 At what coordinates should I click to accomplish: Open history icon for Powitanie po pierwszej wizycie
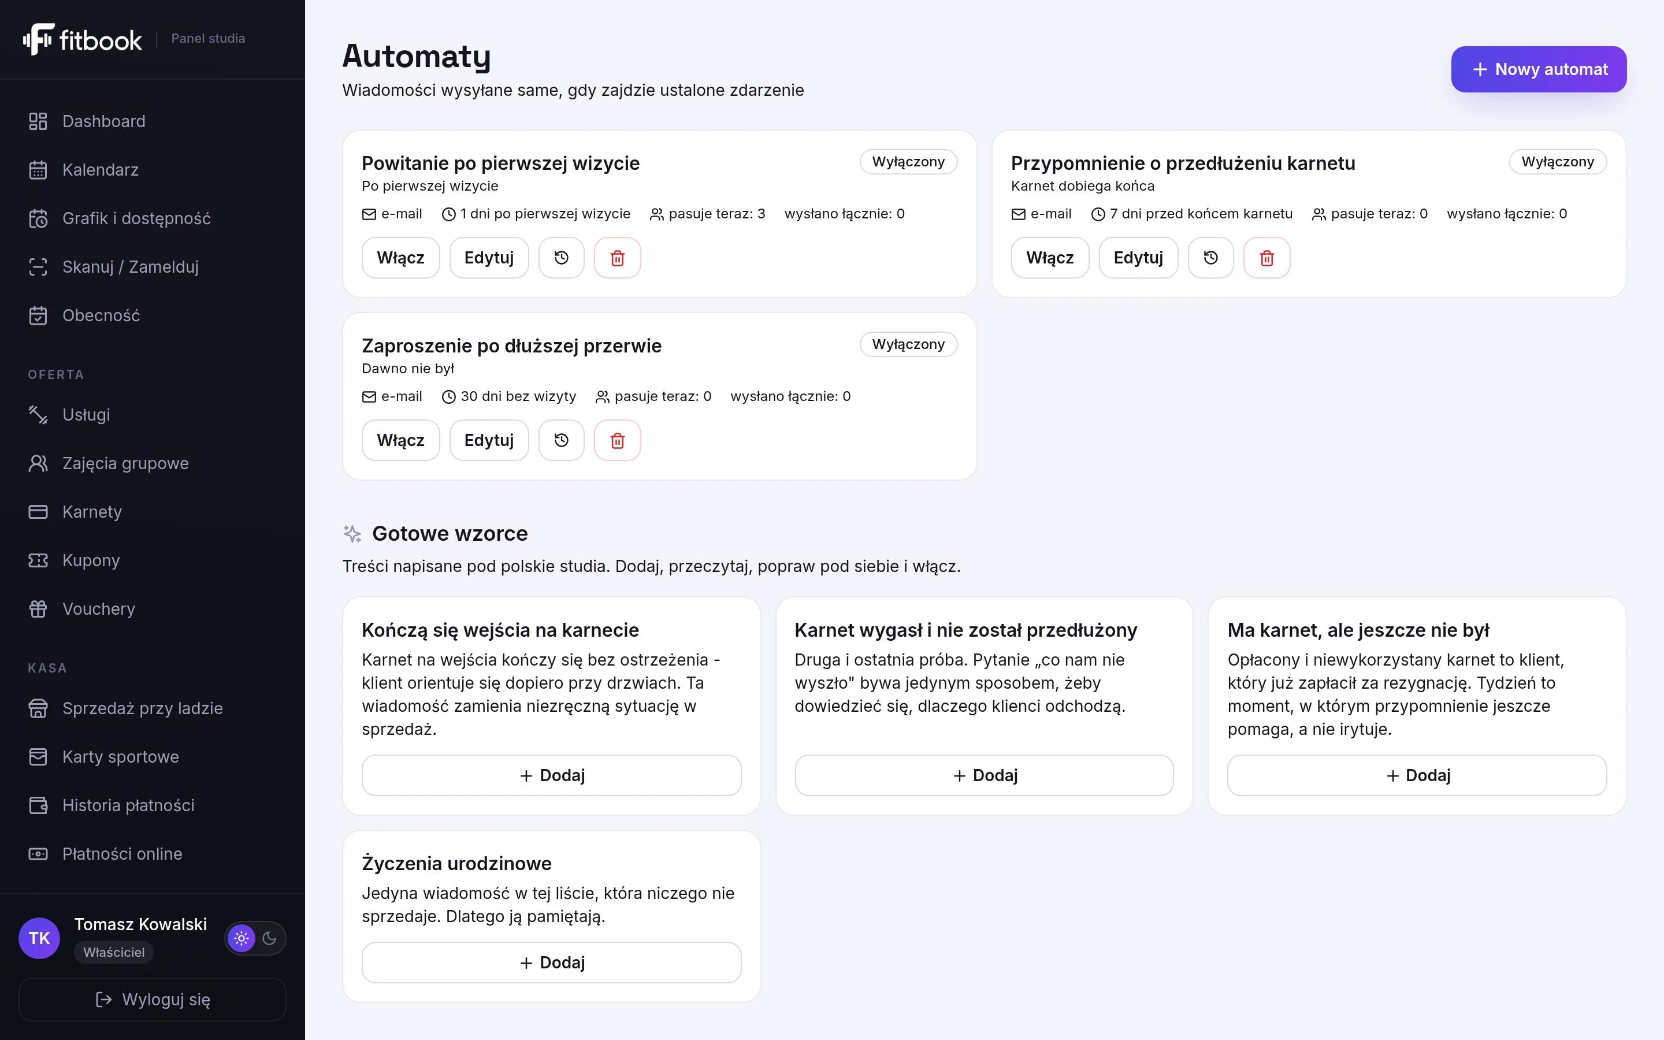[561, 258]
